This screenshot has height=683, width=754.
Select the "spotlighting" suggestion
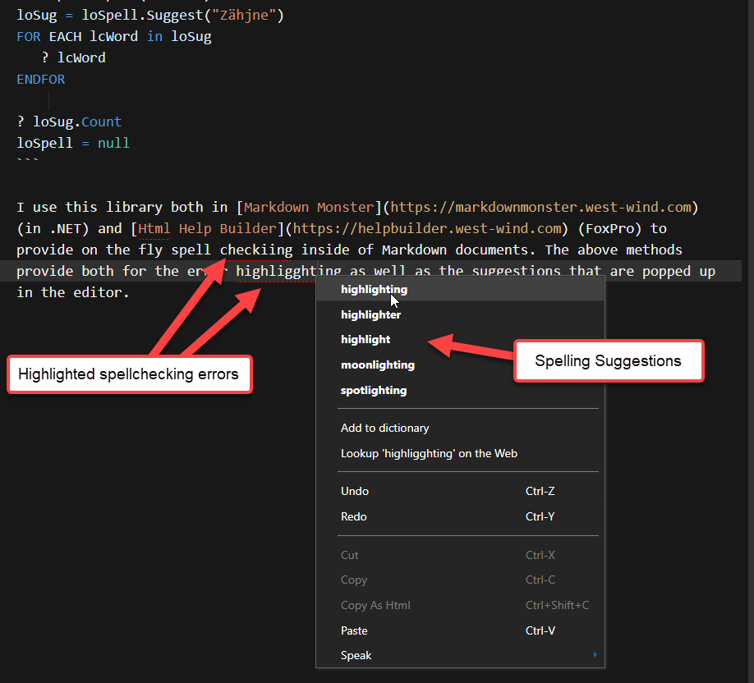coord(374,390)
